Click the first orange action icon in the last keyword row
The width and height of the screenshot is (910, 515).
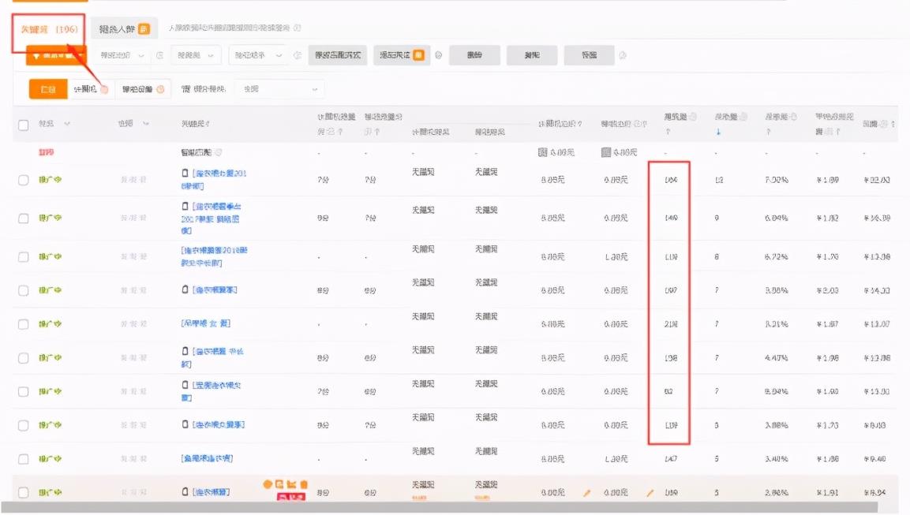(x=267, y=484)
